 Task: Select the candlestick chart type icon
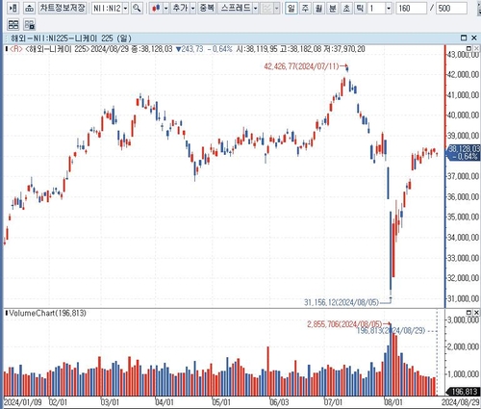(156, 8)
